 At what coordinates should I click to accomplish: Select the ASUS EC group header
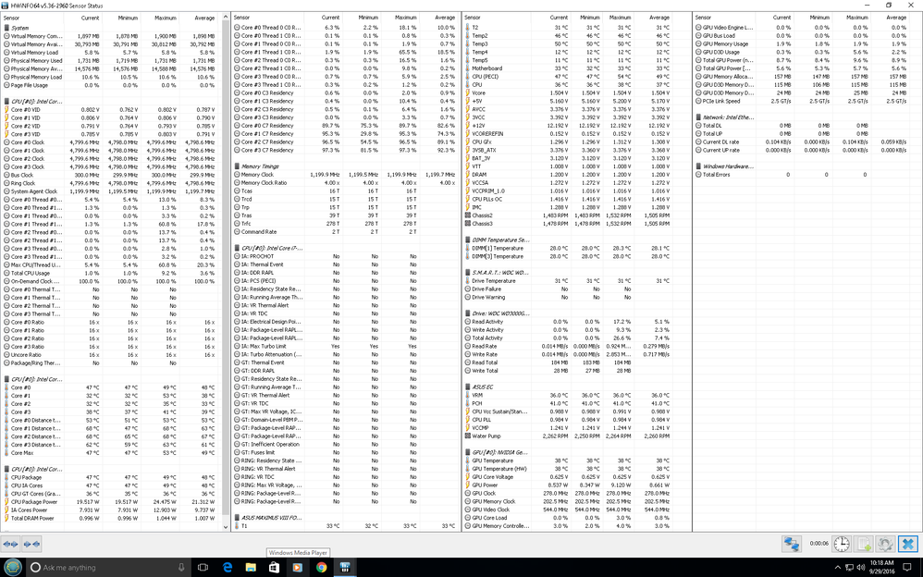click(x=577, y=387)
